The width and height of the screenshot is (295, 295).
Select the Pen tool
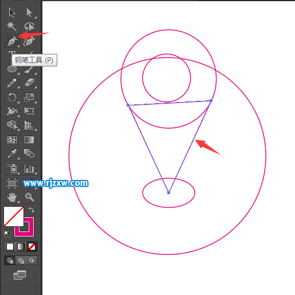point(12,41)
